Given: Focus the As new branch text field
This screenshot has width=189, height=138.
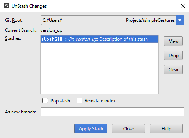Looking at the screenshot, I should (x=112, y=112).
